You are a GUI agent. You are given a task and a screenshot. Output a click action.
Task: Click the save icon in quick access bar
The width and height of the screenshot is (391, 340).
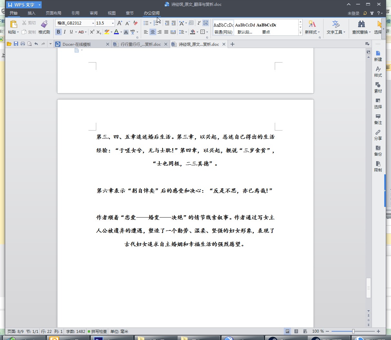coord(16,44)
